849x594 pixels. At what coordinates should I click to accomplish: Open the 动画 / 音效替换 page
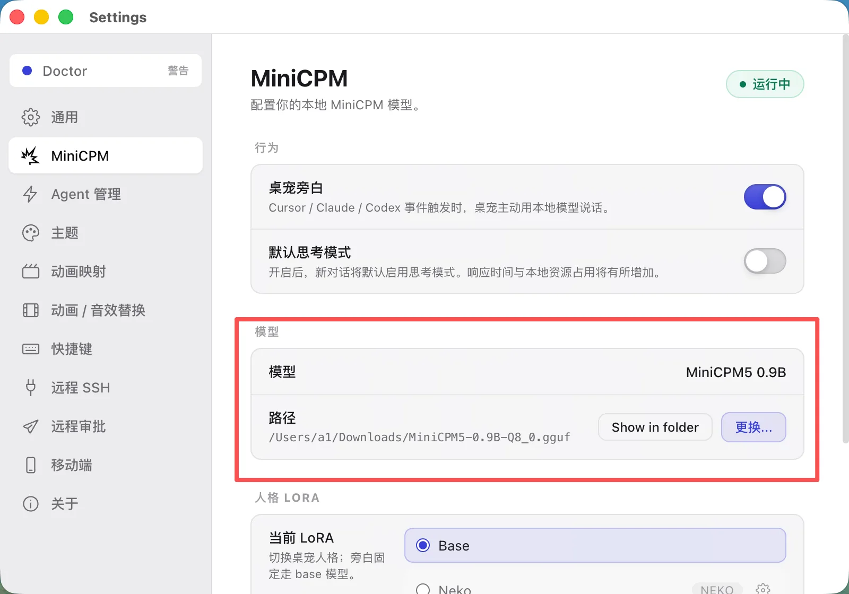pos(106,310)
